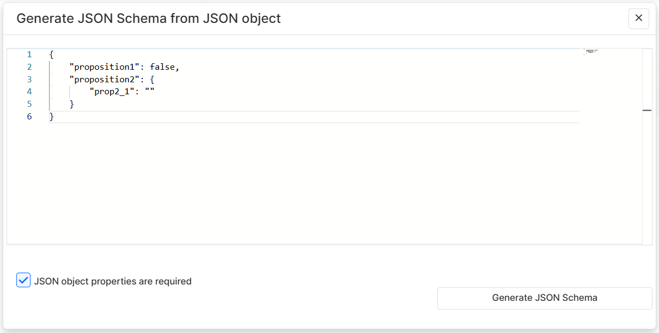Select line number 3 in the gutter
The width and height of the screenshot is (659, 333).
click(29, 80)
